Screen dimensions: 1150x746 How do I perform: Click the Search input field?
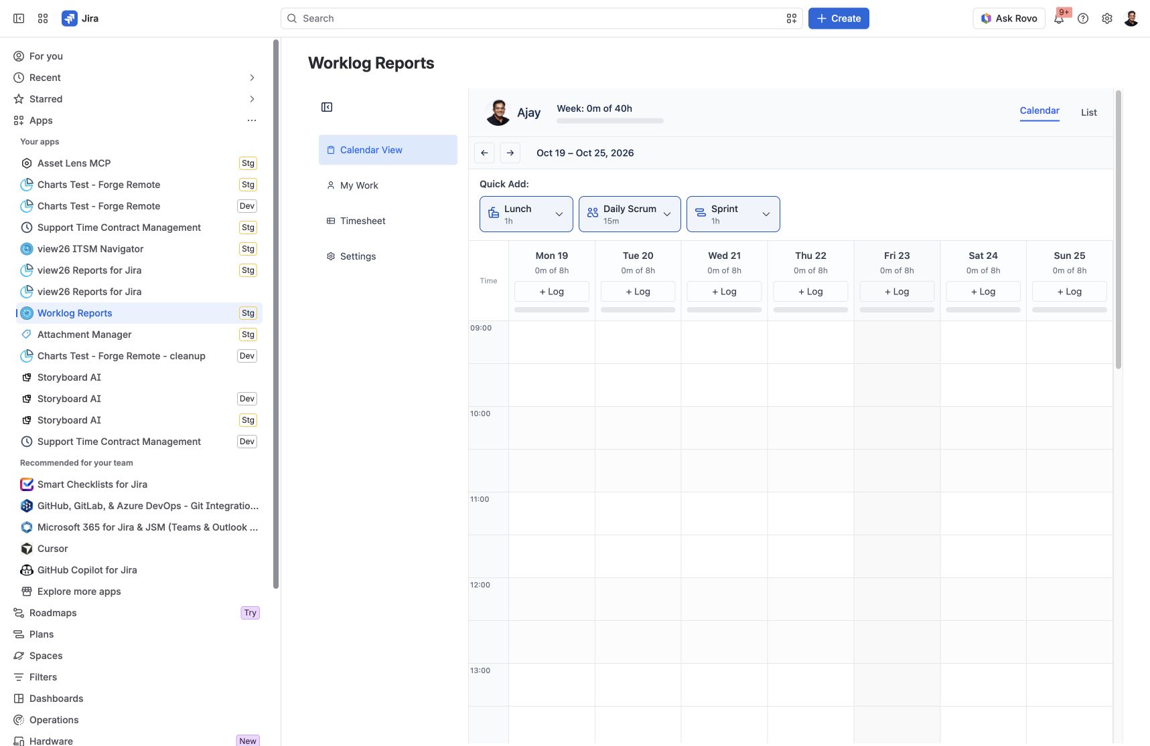pyautogui.click(x=541, y=19)
